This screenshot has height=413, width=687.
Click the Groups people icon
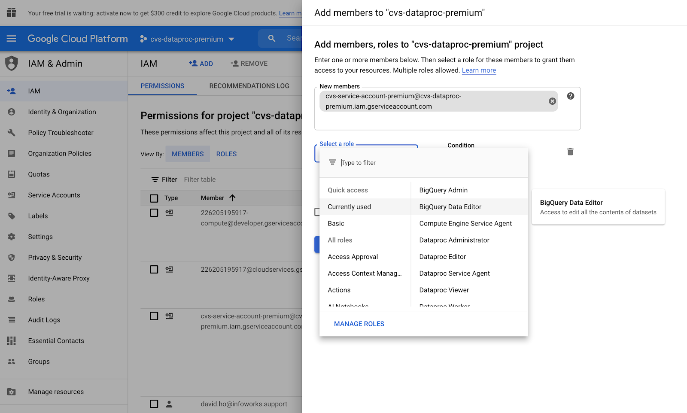point(12,361)
